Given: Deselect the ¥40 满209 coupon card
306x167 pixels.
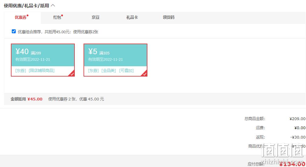Looking at the screenshot, I should click(x=43, y=55).
